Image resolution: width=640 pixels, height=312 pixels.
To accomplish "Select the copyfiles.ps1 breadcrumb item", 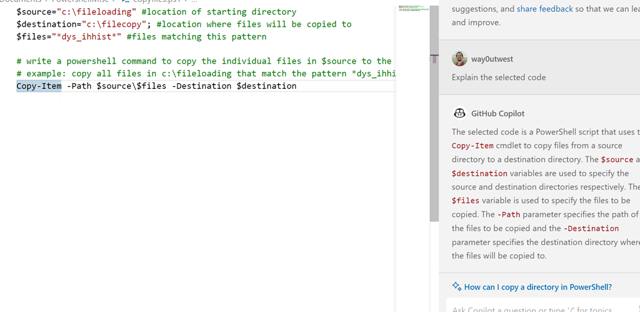I will (x=156, y=1).
